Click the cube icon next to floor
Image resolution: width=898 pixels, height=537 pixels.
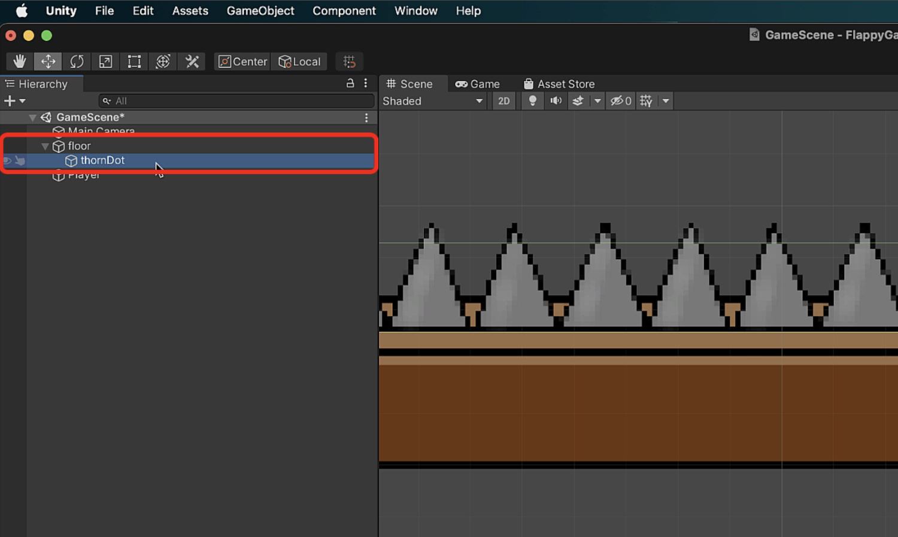pyautogui.click(x=59, y=146)
